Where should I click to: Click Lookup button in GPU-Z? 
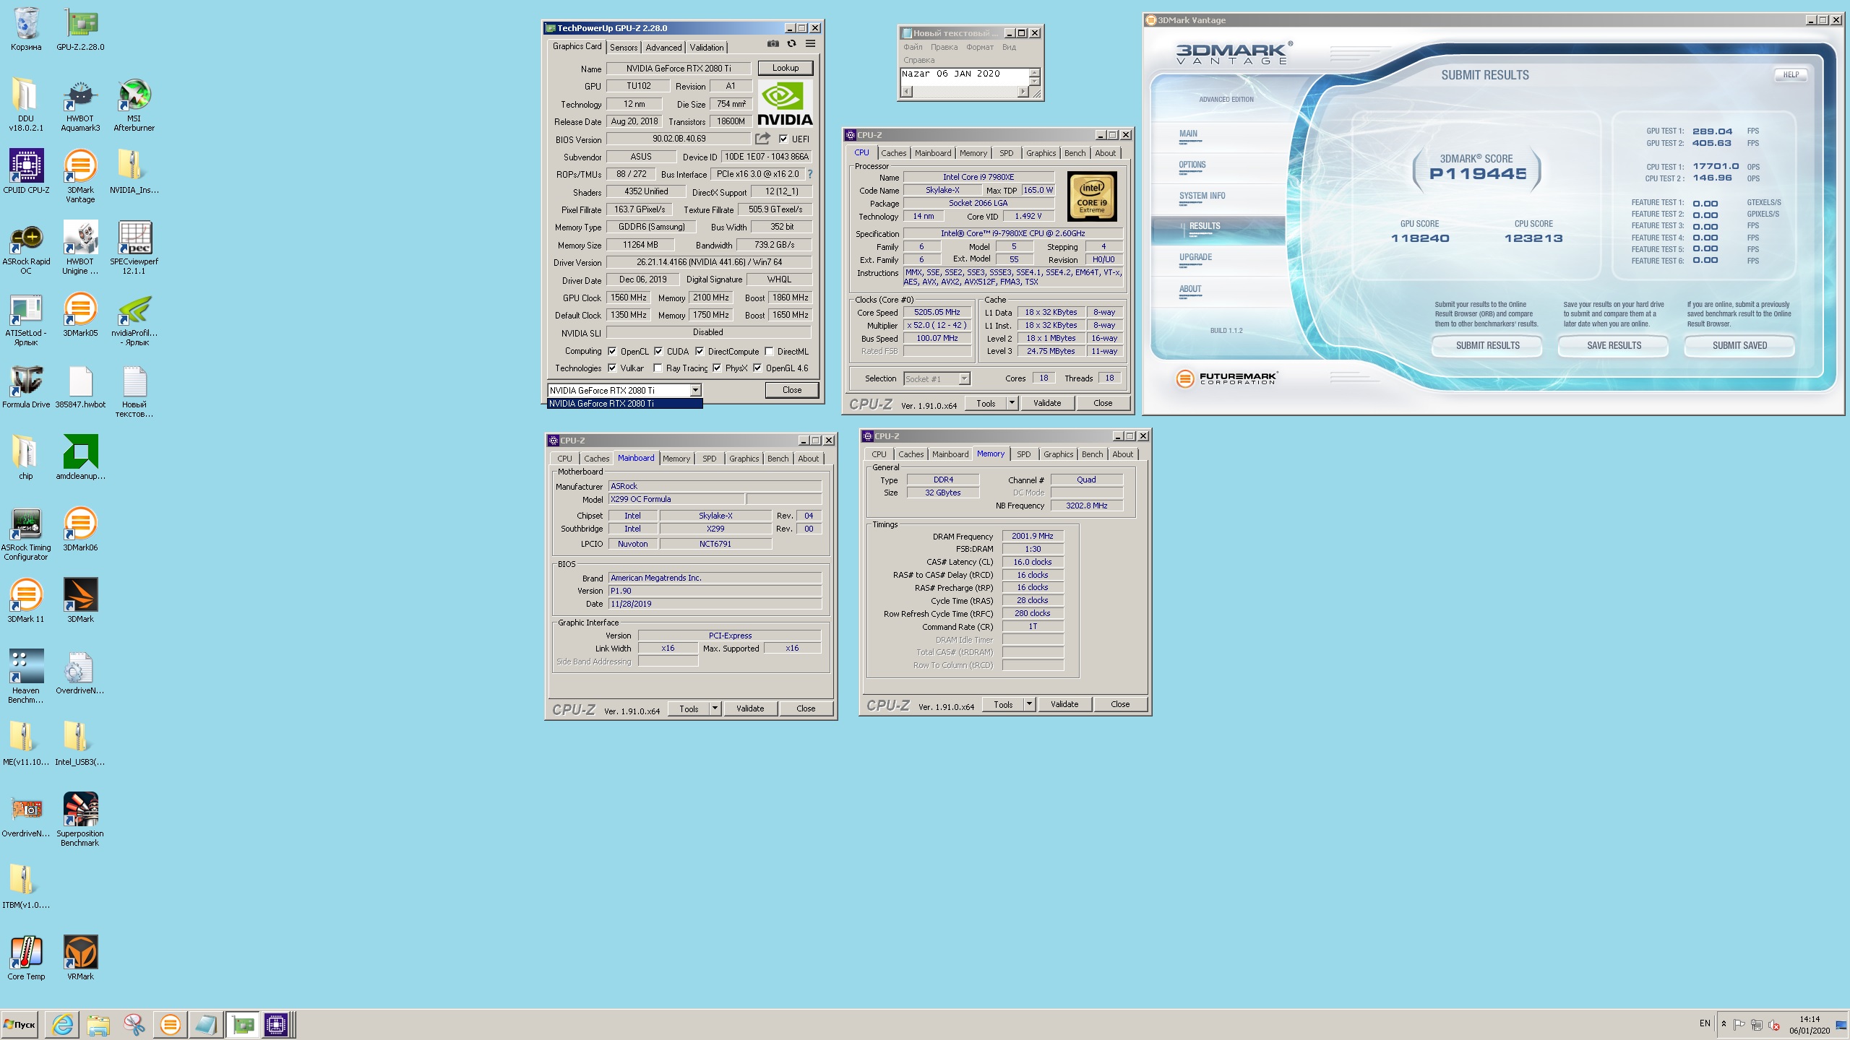tap(786, 68)
